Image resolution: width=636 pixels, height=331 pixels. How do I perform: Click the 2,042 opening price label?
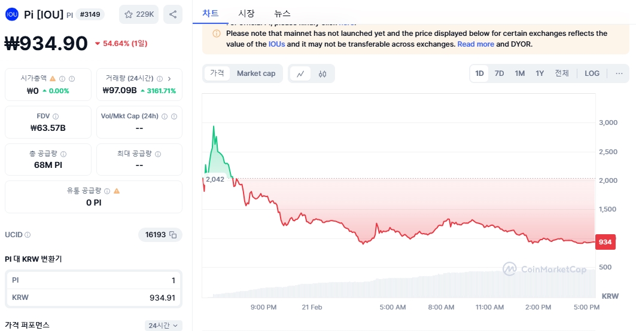(x=215, y=179)
